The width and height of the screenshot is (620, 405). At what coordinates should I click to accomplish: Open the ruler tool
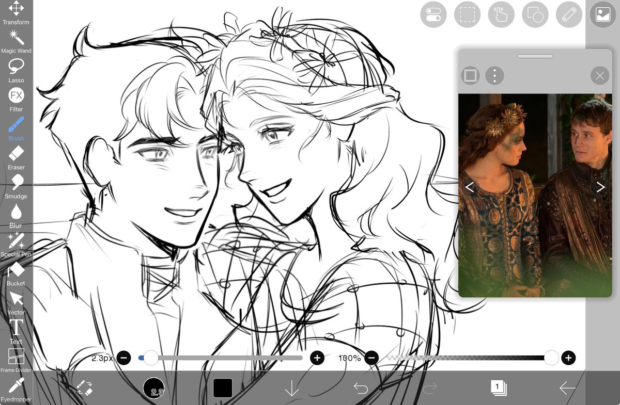[x=569, y=14]
